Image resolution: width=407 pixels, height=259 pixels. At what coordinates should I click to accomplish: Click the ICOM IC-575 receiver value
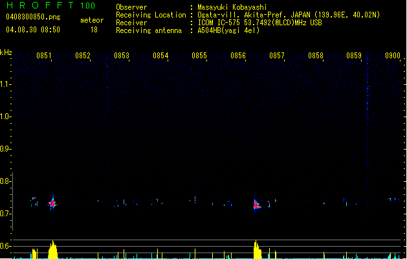[259, 23]
